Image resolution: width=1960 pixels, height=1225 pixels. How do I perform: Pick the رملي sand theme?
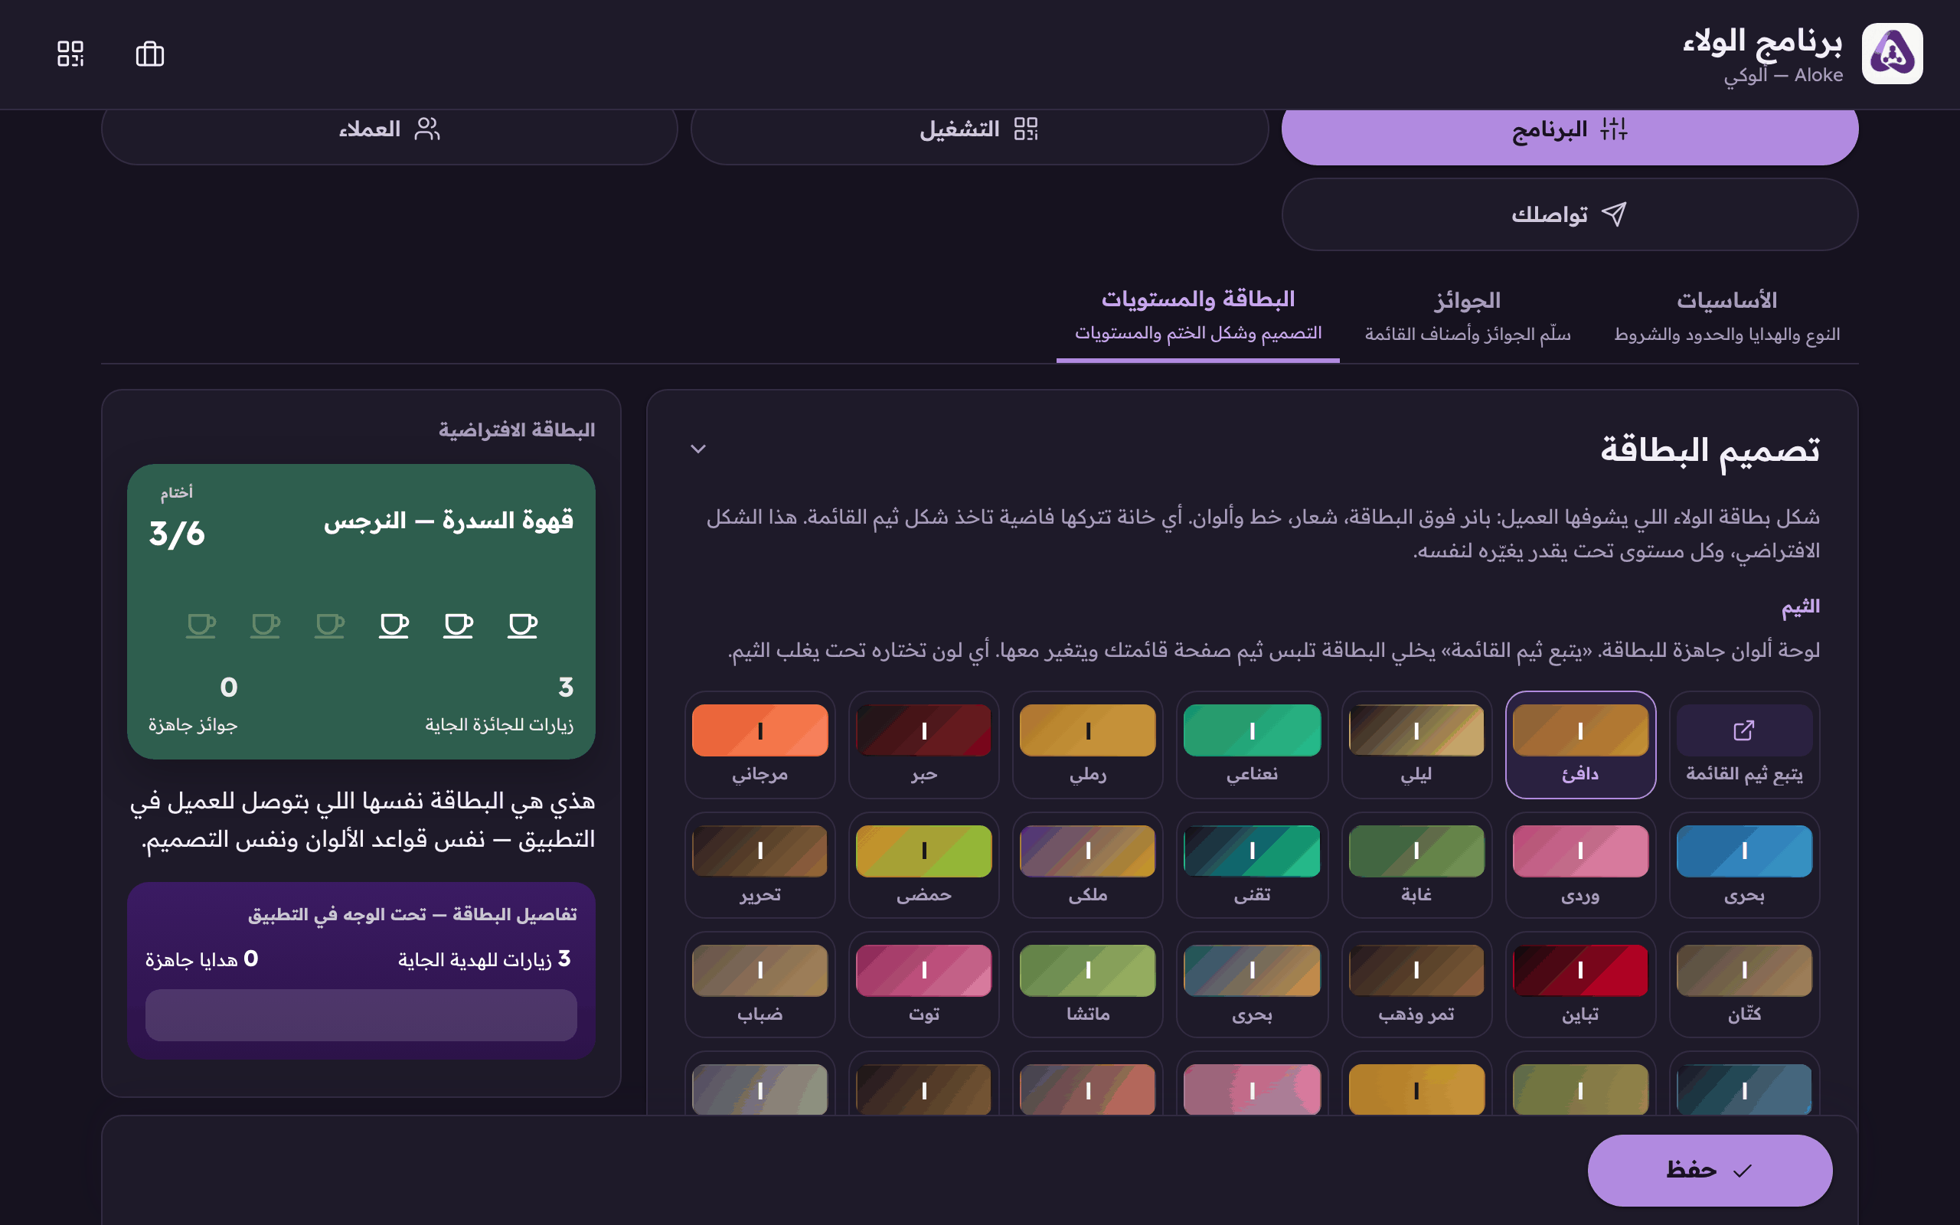[1087, 744]
